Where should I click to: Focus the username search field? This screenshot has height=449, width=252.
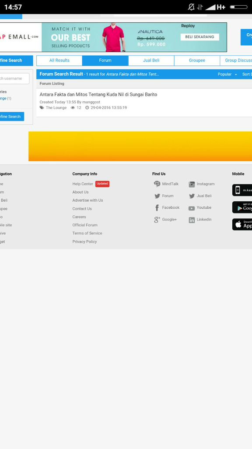[x=14, y=78]
